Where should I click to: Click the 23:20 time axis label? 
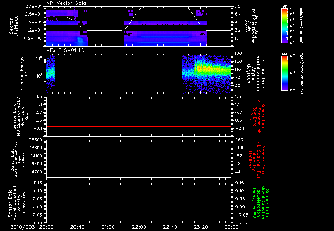[x=201, y=227]
